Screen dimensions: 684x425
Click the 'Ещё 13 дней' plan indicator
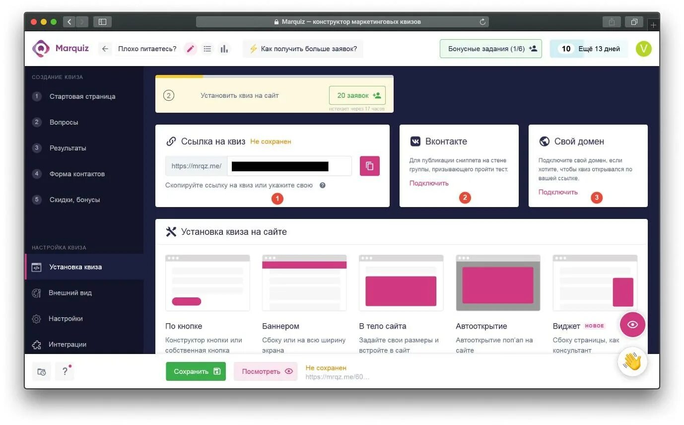[x=589, y=49]
